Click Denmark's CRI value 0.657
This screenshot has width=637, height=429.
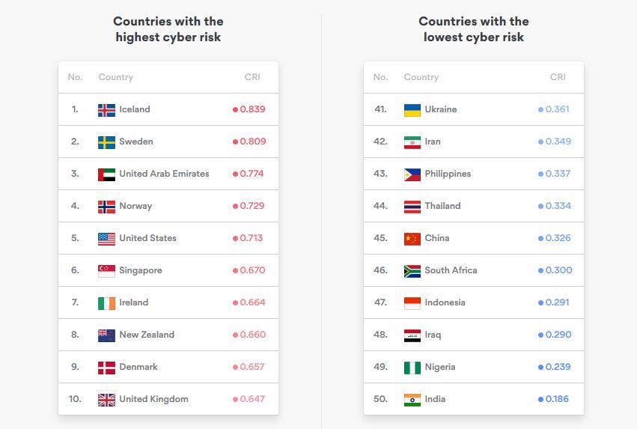click(252, 367)
